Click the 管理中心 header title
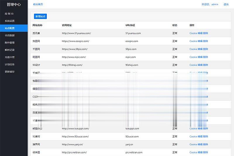The height and width of the screenshot is (156, 234). tap(14, 4)
